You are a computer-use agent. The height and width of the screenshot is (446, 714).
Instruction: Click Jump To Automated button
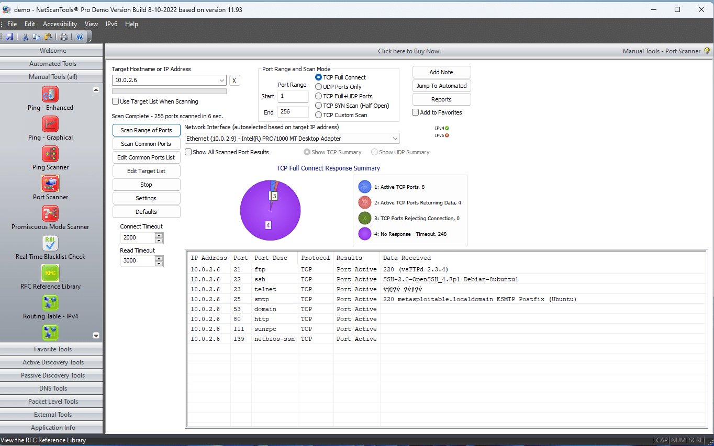pyautogui.click(x=441, y=86)
